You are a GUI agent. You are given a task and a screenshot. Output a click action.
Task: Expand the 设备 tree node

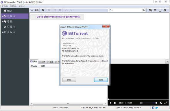[3, 32]
